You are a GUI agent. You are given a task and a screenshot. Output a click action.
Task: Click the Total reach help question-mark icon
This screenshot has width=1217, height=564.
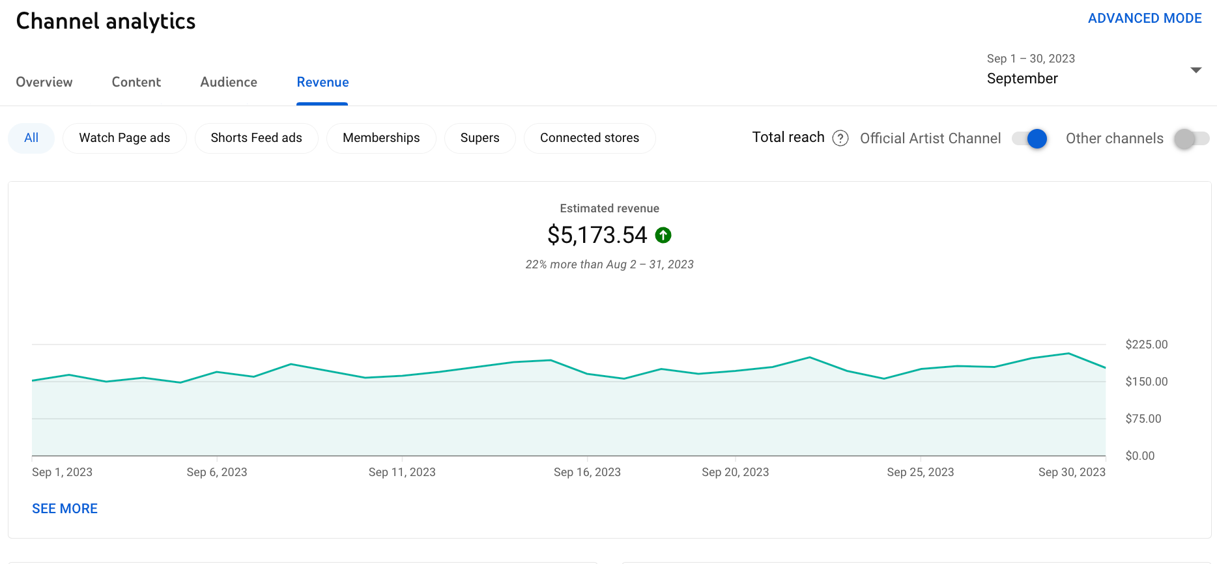tap(840, 138)
